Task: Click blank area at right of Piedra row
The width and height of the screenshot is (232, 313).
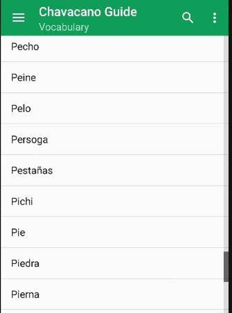Action: pos(156,263)
